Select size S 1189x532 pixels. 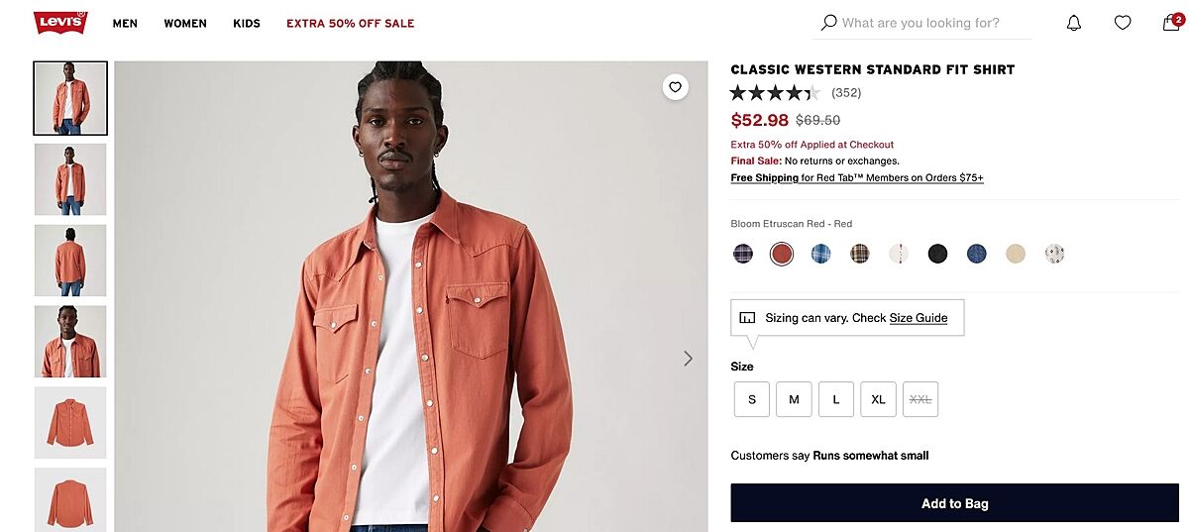752,399
